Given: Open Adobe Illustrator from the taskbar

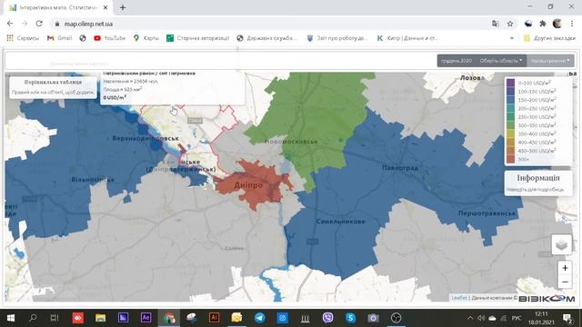Looking at the screenshot, I should coord(214,318).
